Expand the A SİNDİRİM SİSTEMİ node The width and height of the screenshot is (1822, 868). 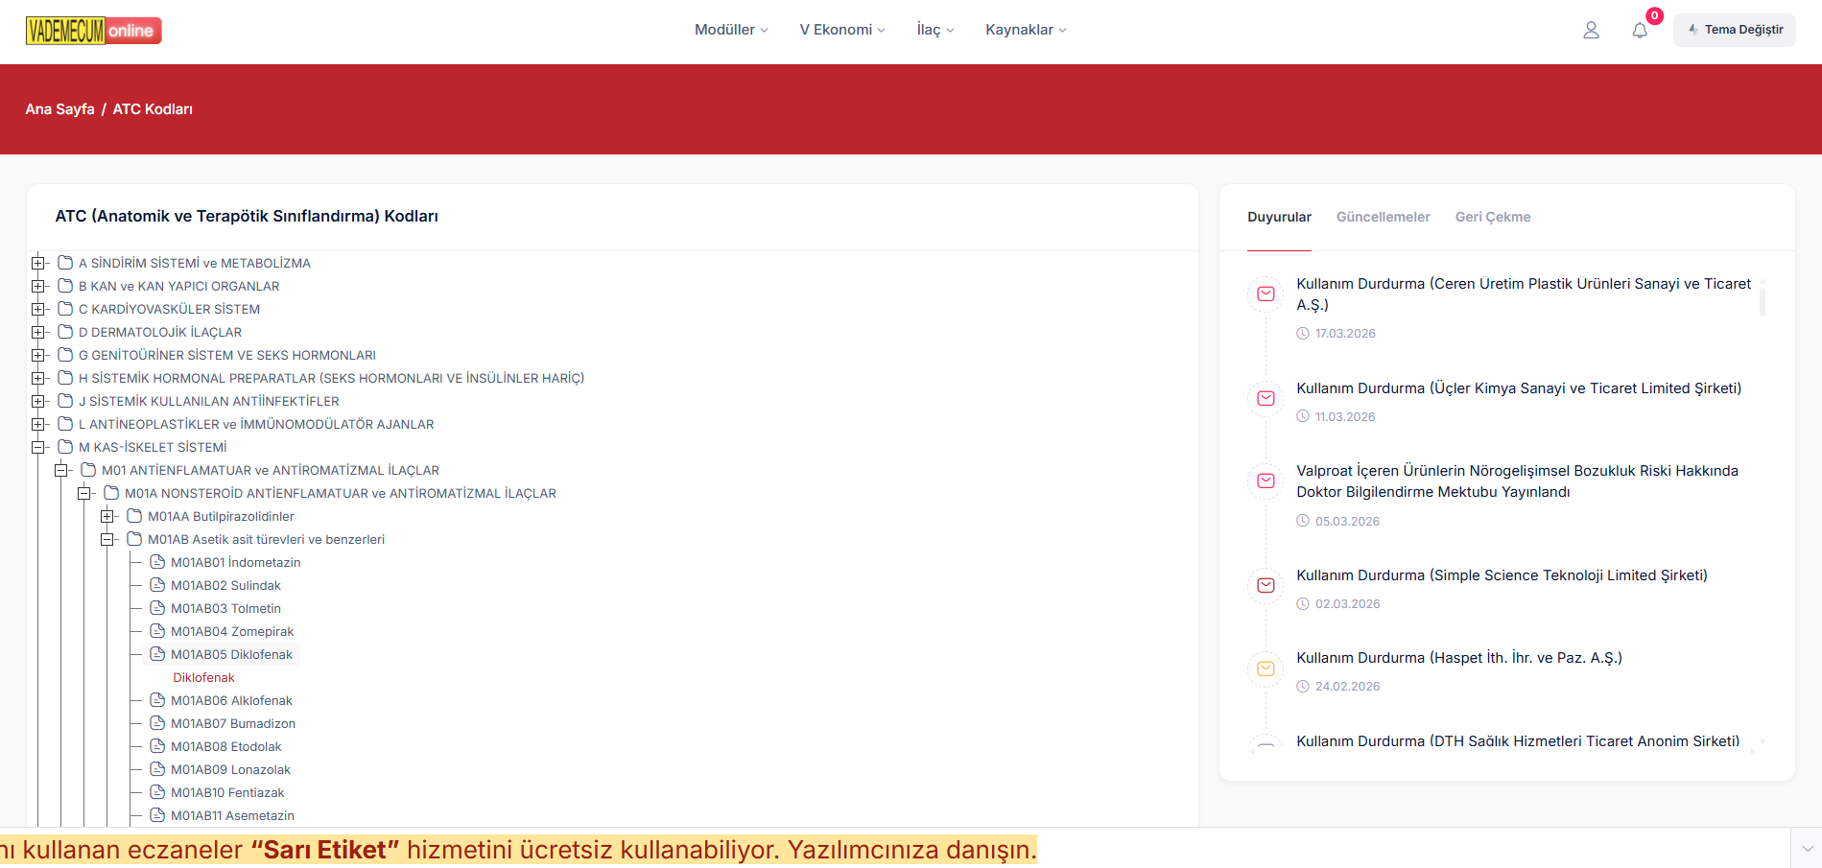coord(37,263)
